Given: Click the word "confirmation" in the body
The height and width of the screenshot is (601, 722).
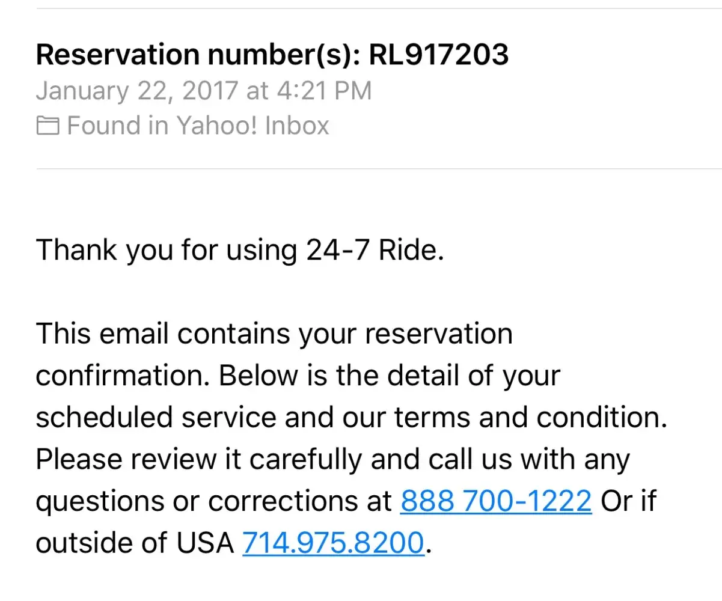Looking at the screenshot, I should pos(122,376).
